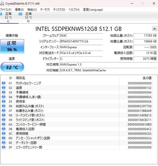Click the drive letter field C:
Image resolution: width=158 pixels, height=166 pixels.
(81, 59)
